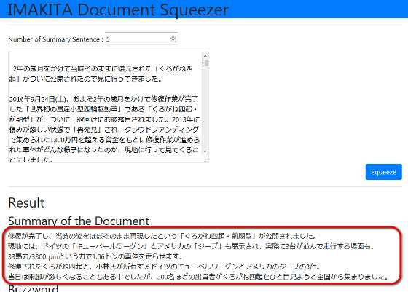The width and height of the screenshot is (408, 292).
Task: Click the text area paragraph starting 2016年9月24日
Action: 105,129
